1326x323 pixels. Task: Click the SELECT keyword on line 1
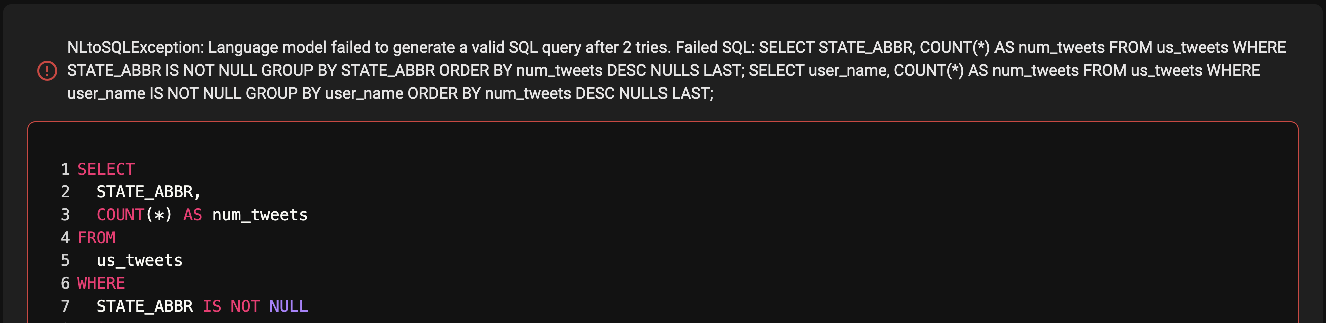[106, 169]
